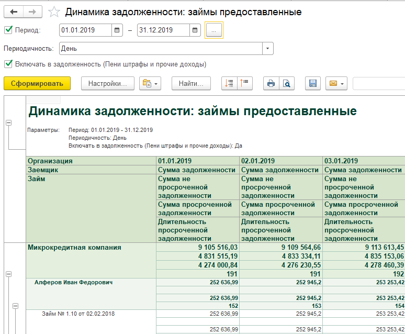Select cell 4 835 153,06
The image size is (405, 334).
tap(364, 256)
